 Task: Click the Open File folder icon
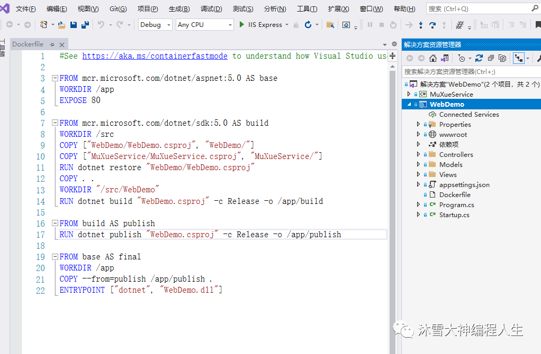pos(61,25)
